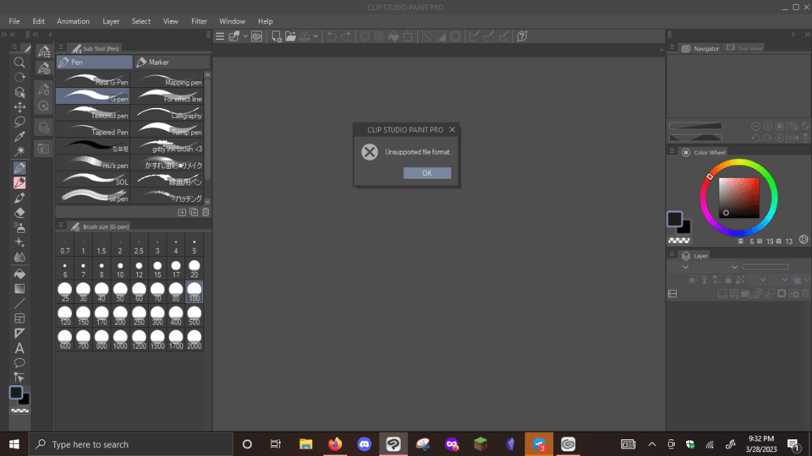The image size is (812, 456).
Task: Choose the Real G-Pen brush
Action: tap(93, 80)
